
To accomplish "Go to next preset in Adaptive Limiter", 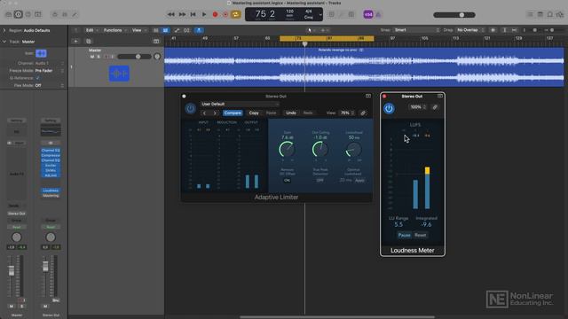I will click(215, 113).
